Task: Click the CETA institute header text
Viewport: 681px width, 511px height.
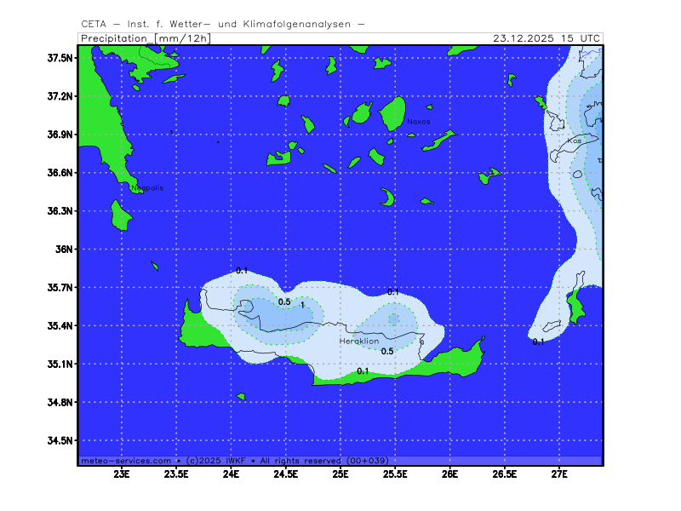Action: [223, 24]
